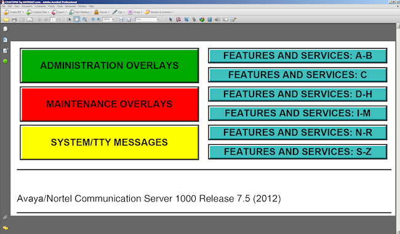Open the Pages navigation panel icon
Viewport: 400px width, 234px height.
[x=6, y=29]
